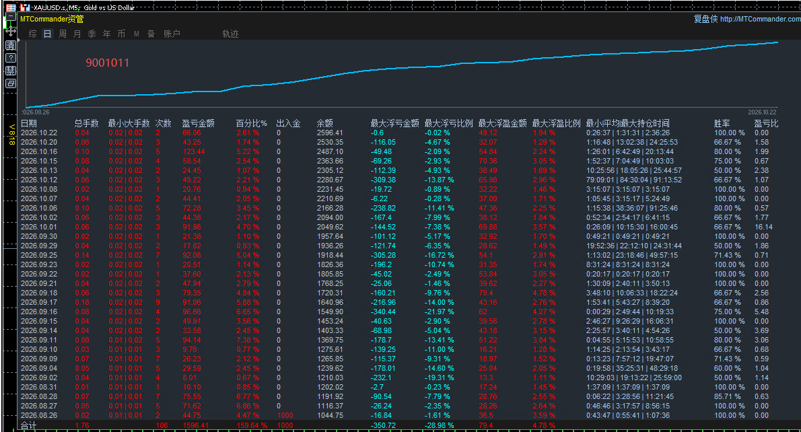Image resolution: width=801 pixels, height=432 pixels.
Task: Expand the small triangle left of the chart
Action: click(18, 39)
